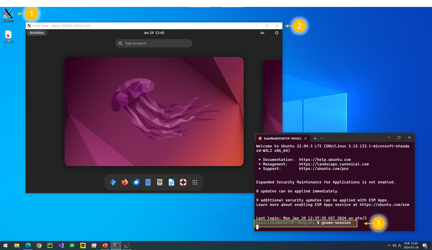Click the https://help.ubuntu.com link

tap(325, 160)
